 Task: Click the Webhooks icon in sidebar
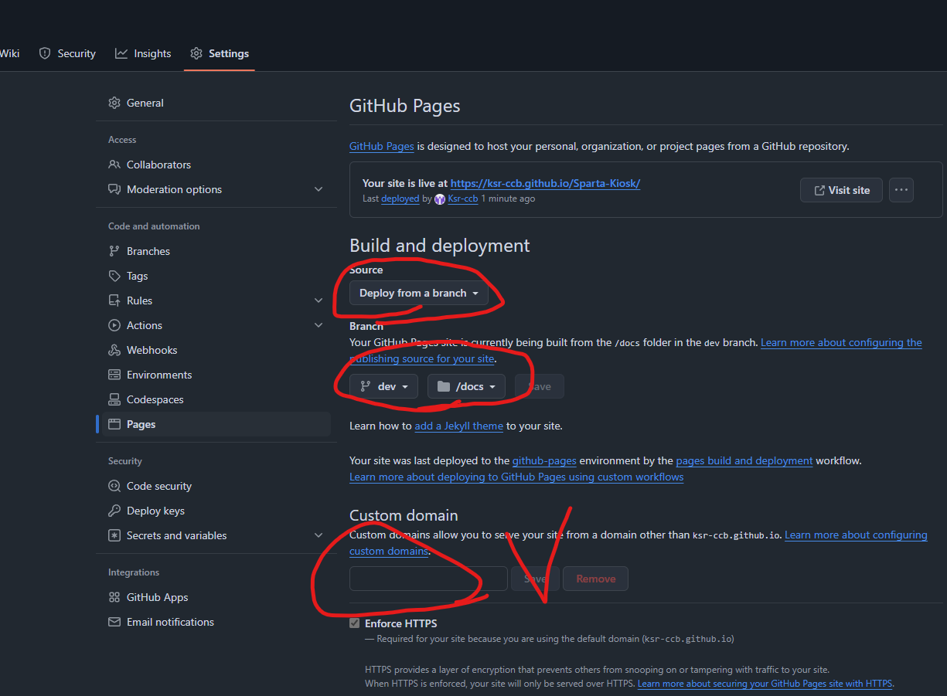pos(114,350)
